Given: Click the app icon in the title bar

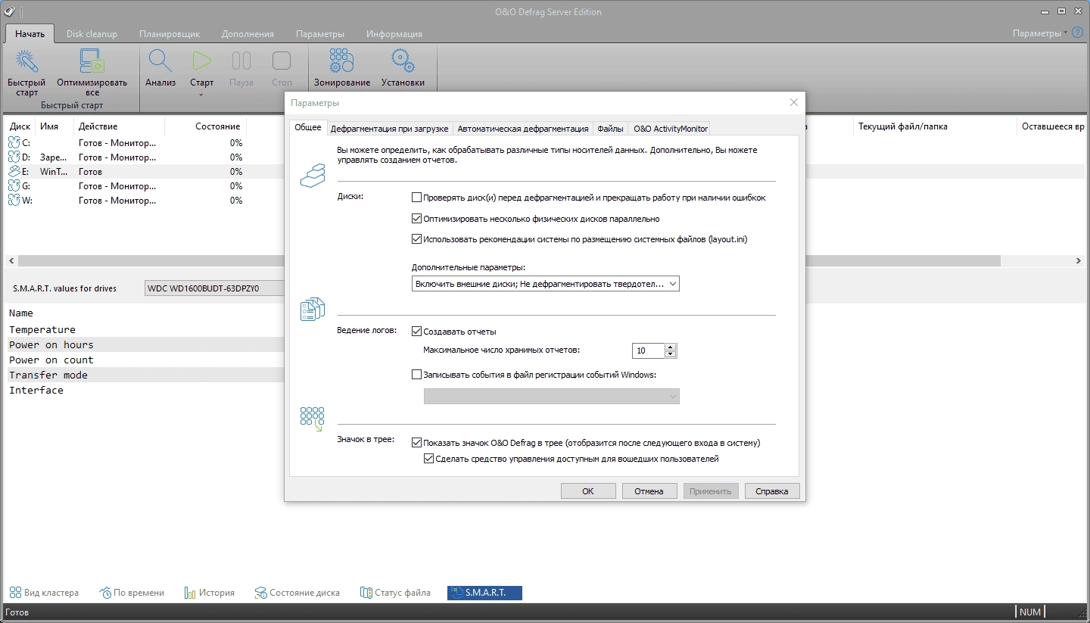Looking at the screenshot, I should click(x=8, y=11).
